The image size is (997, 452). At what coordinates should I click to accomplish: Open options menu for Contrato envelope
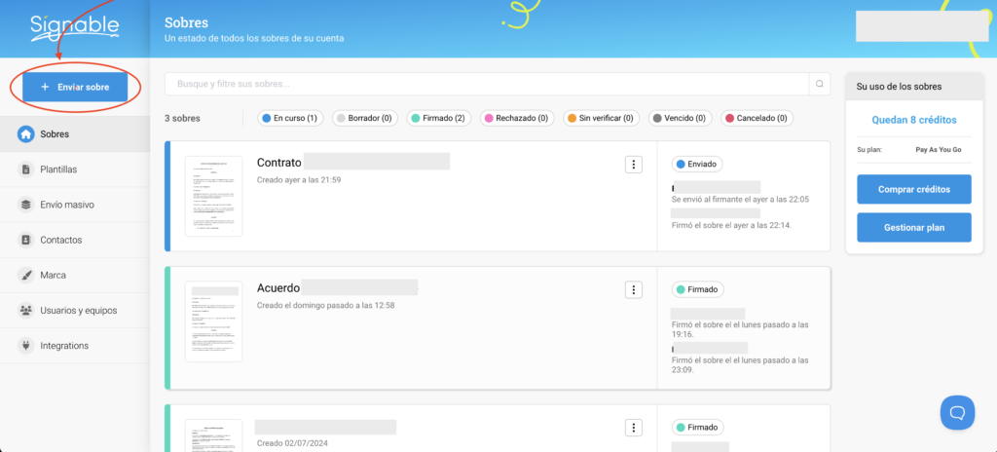click(x=633, y=165)
